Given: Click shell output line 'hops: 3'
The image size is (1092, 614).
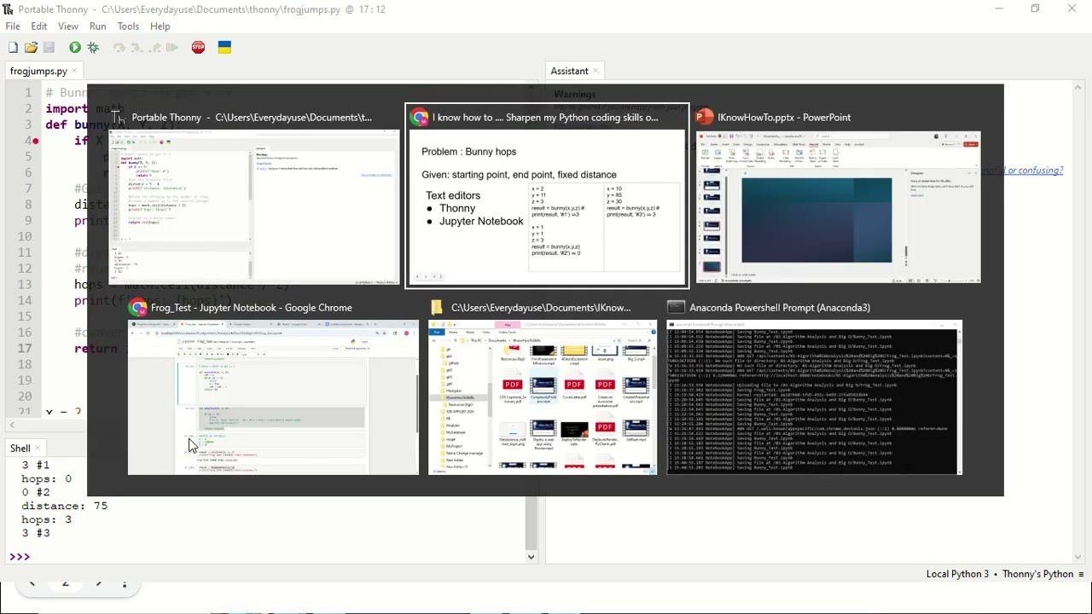Looking at the screenshot, I should tap(46, 519).
